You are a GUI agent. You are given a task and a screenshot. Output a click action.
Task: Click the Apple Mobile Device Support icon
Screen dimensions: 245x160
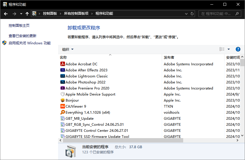[x=63, y=94]
